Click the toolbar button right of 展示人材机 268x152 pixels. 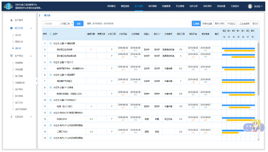point(231,23)
